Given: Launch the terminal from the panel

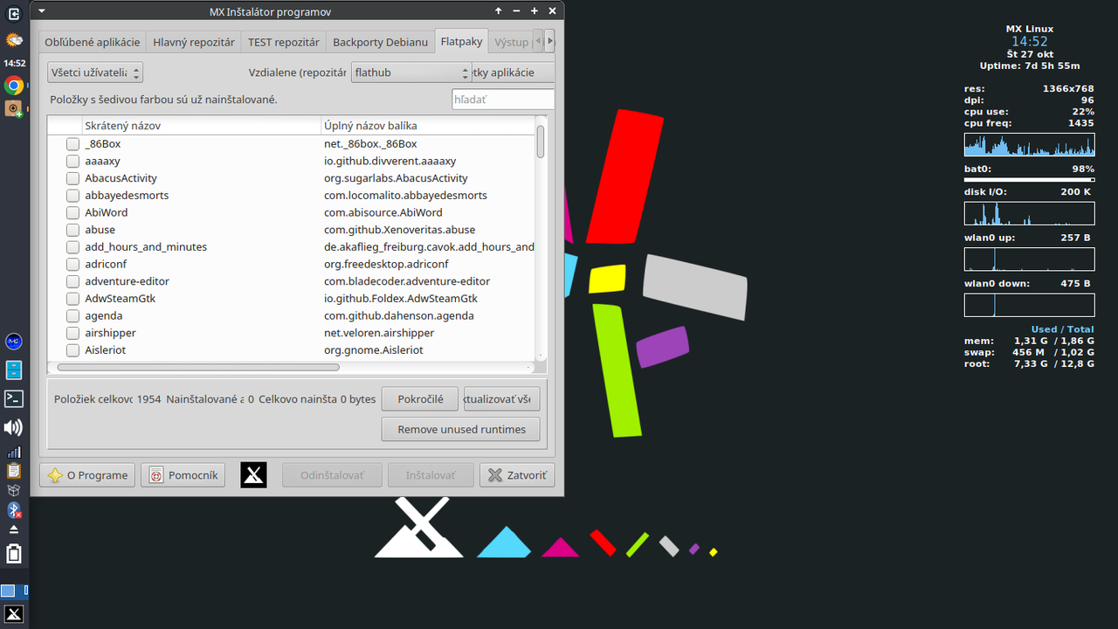Looking at the screenshot, I should pos(14,398).
